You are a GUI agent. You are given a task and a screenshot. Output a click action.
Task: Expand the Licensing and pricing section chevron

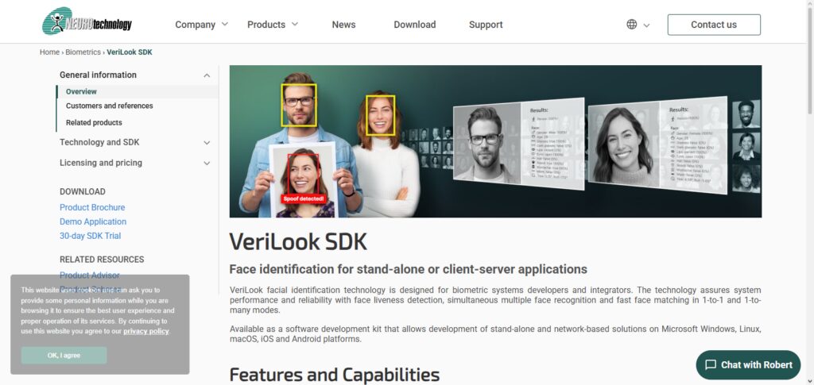tap(207, 164)
